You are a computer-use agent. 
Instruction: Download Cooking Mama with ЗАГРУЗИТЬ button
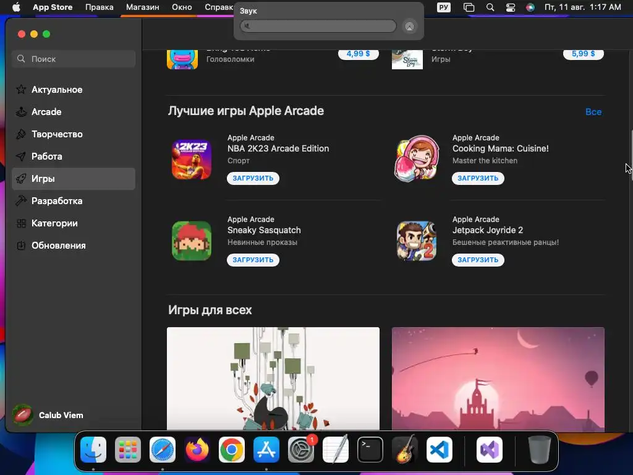478,178
